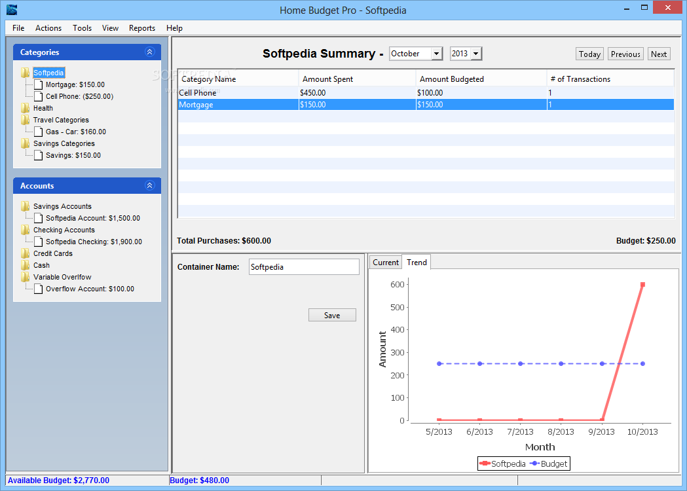Open the Reports menu

coord(142,28)
